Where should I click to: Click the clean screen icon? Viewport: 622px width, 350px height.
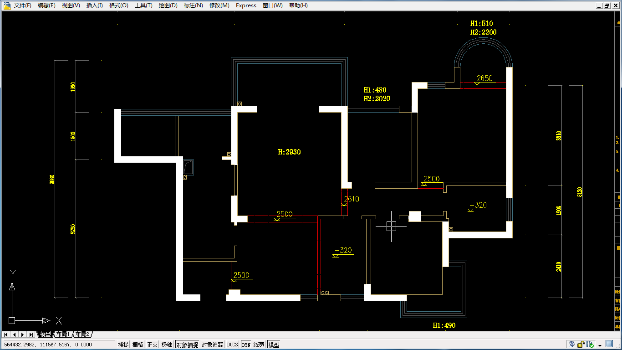(x=609, y=344)
